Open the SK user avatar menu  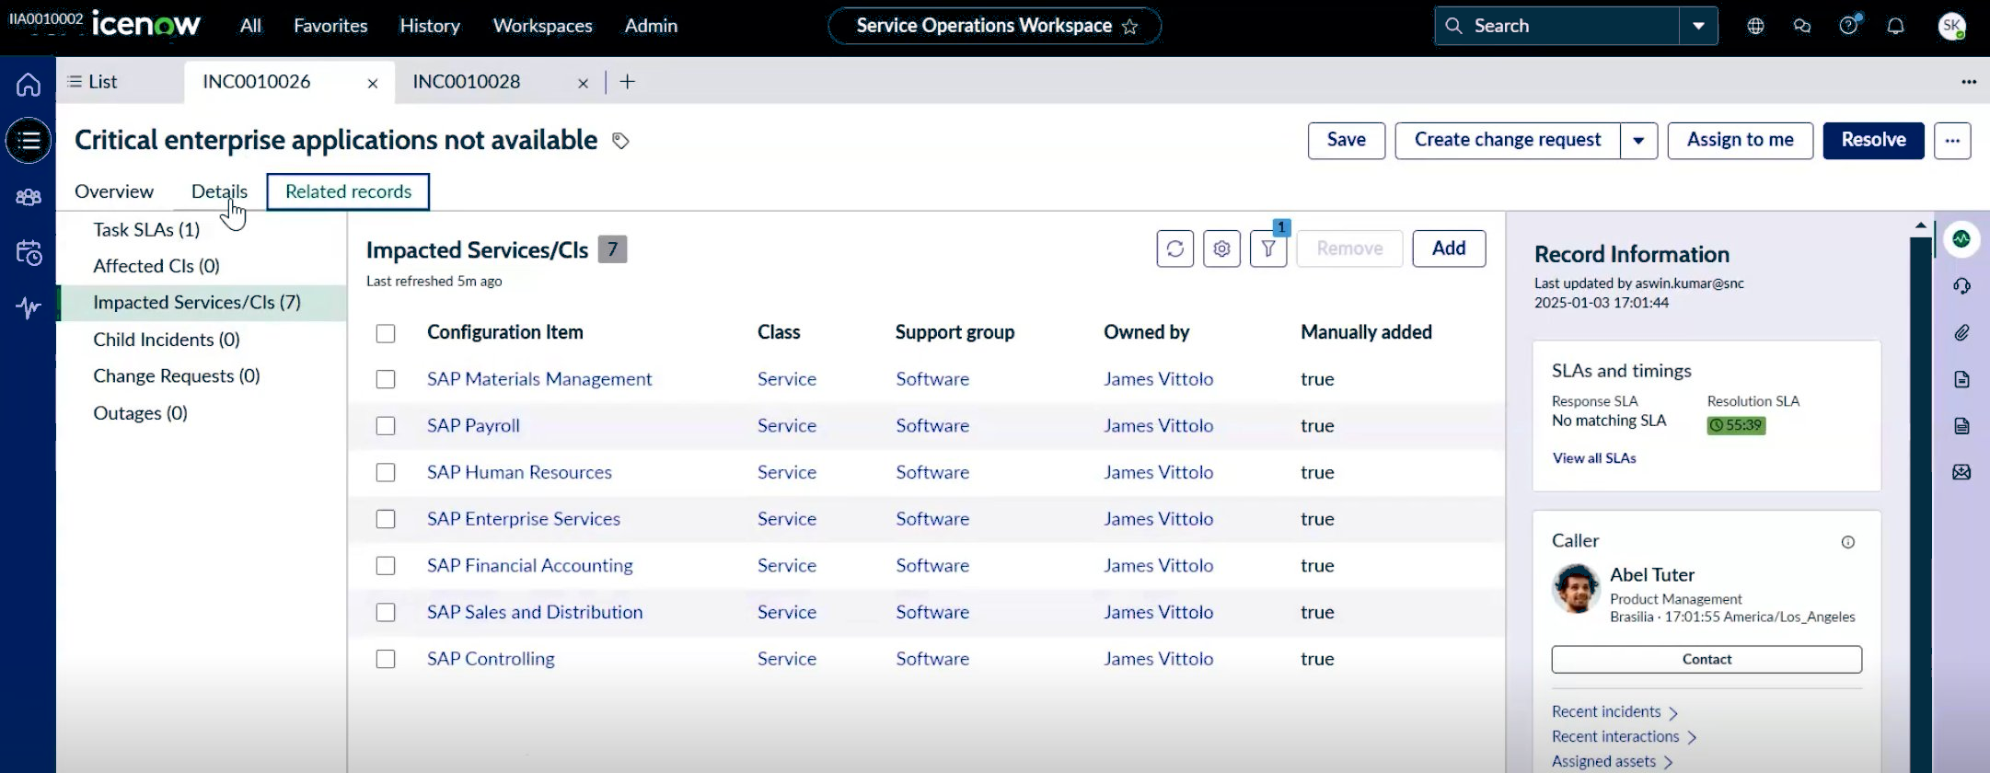pyautogui.click(x=1951, y=26)
